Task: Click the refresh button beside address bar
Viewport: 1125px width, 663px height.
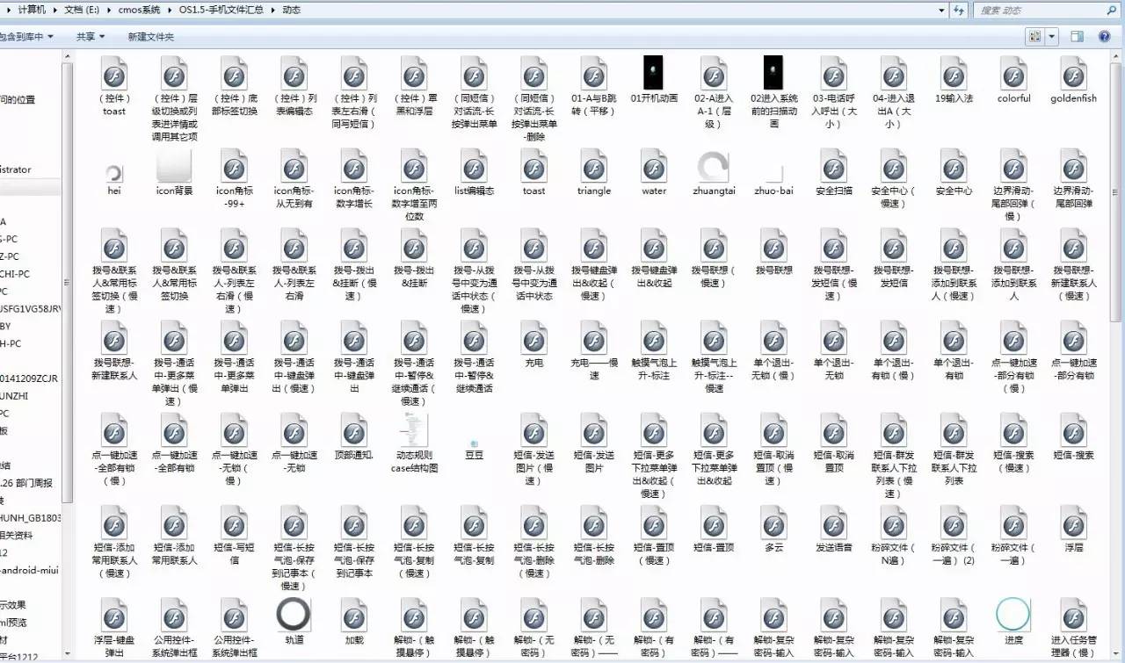Action: tap(959, 10)
